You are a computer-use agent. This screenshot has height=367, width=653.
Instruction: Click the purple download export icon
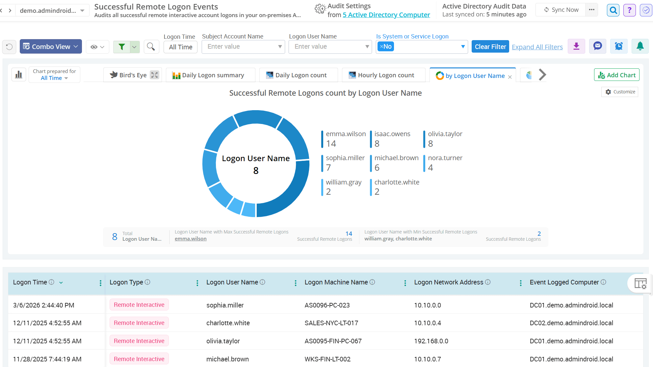[x=576, y=46]
